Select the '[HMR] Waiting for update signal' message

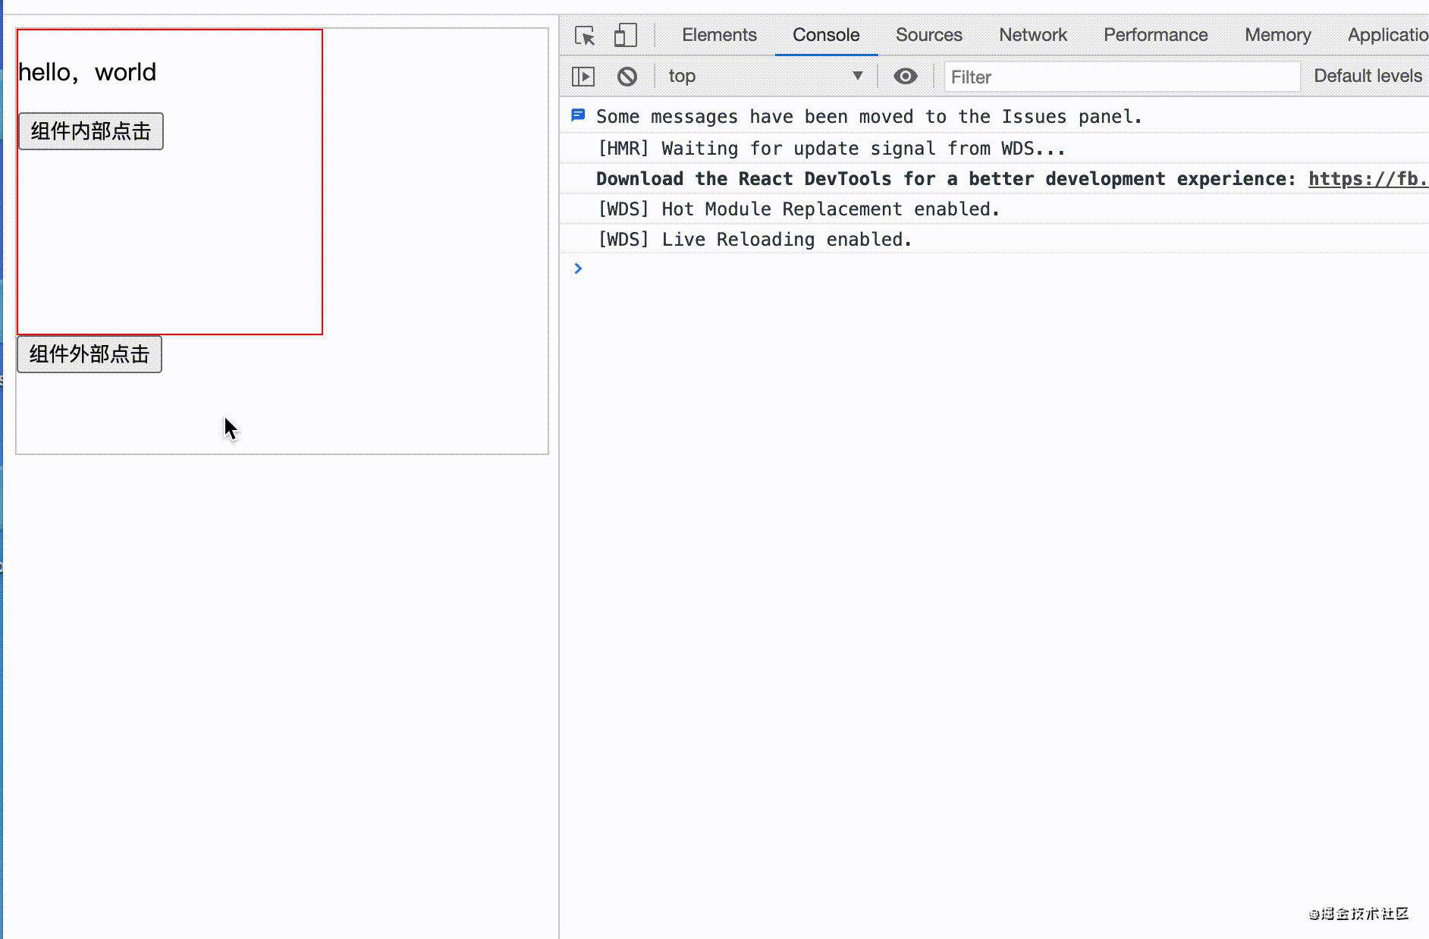coord(831,149)
